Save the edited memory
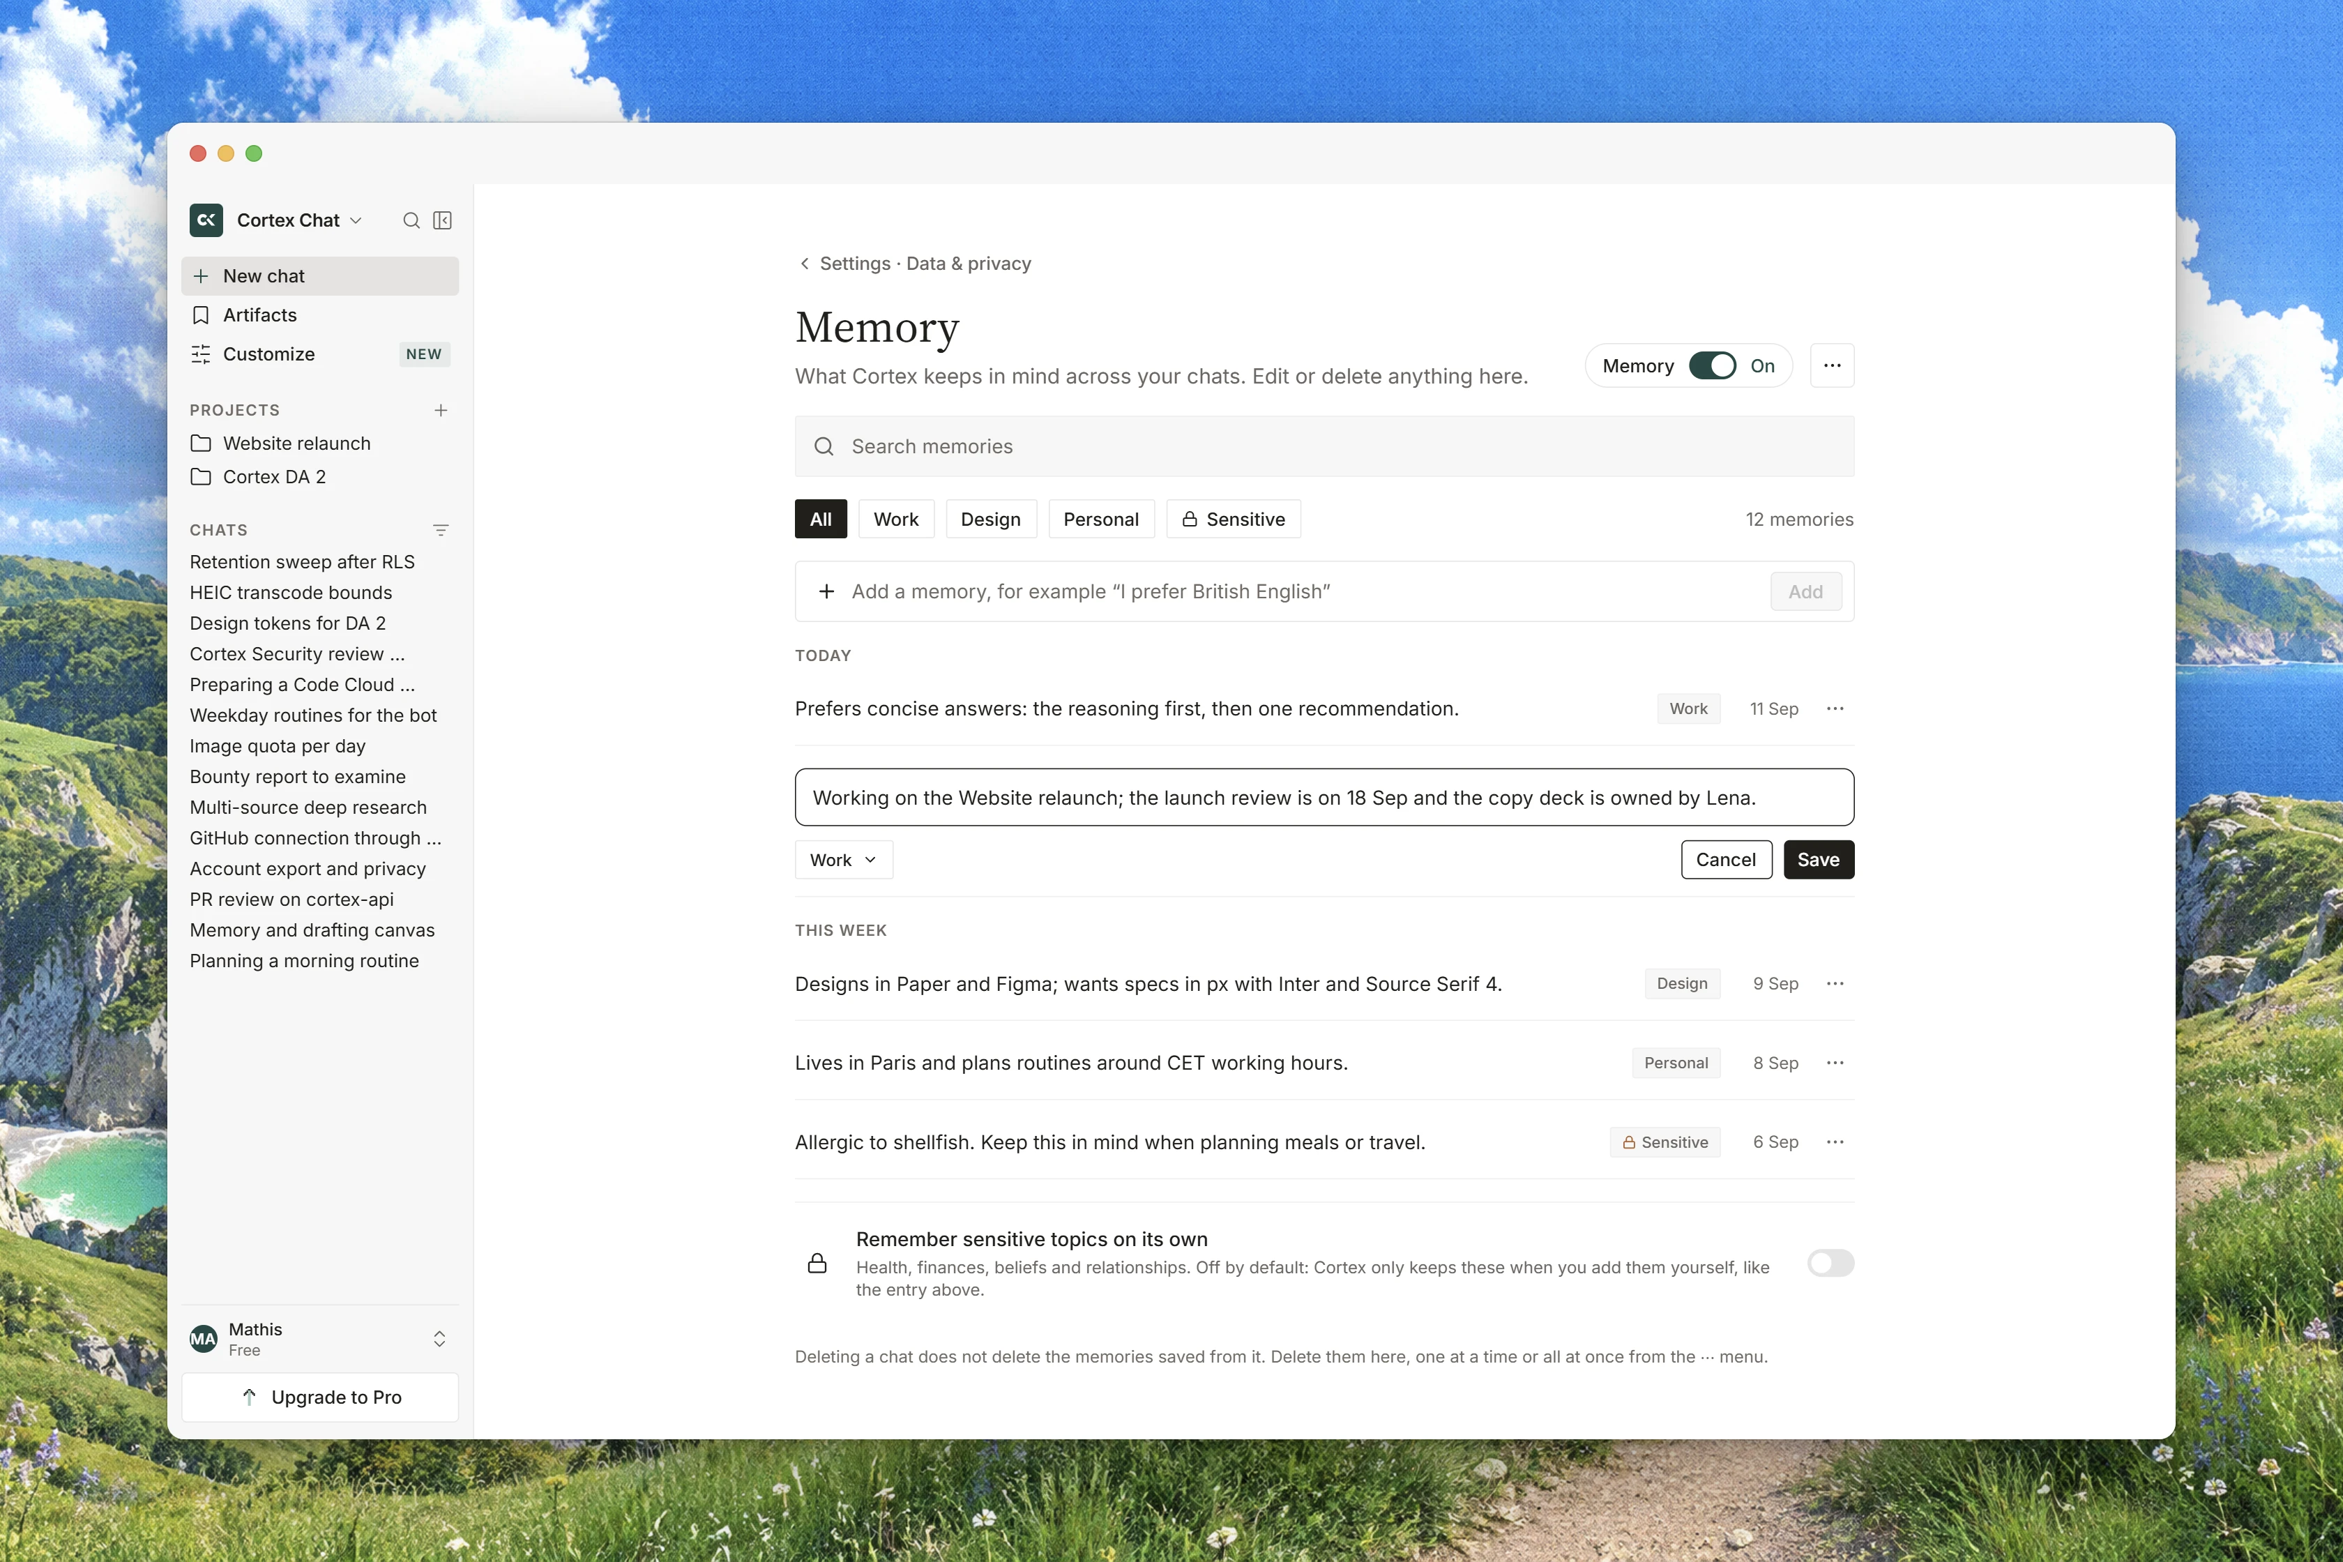 tap(1818, 860)
